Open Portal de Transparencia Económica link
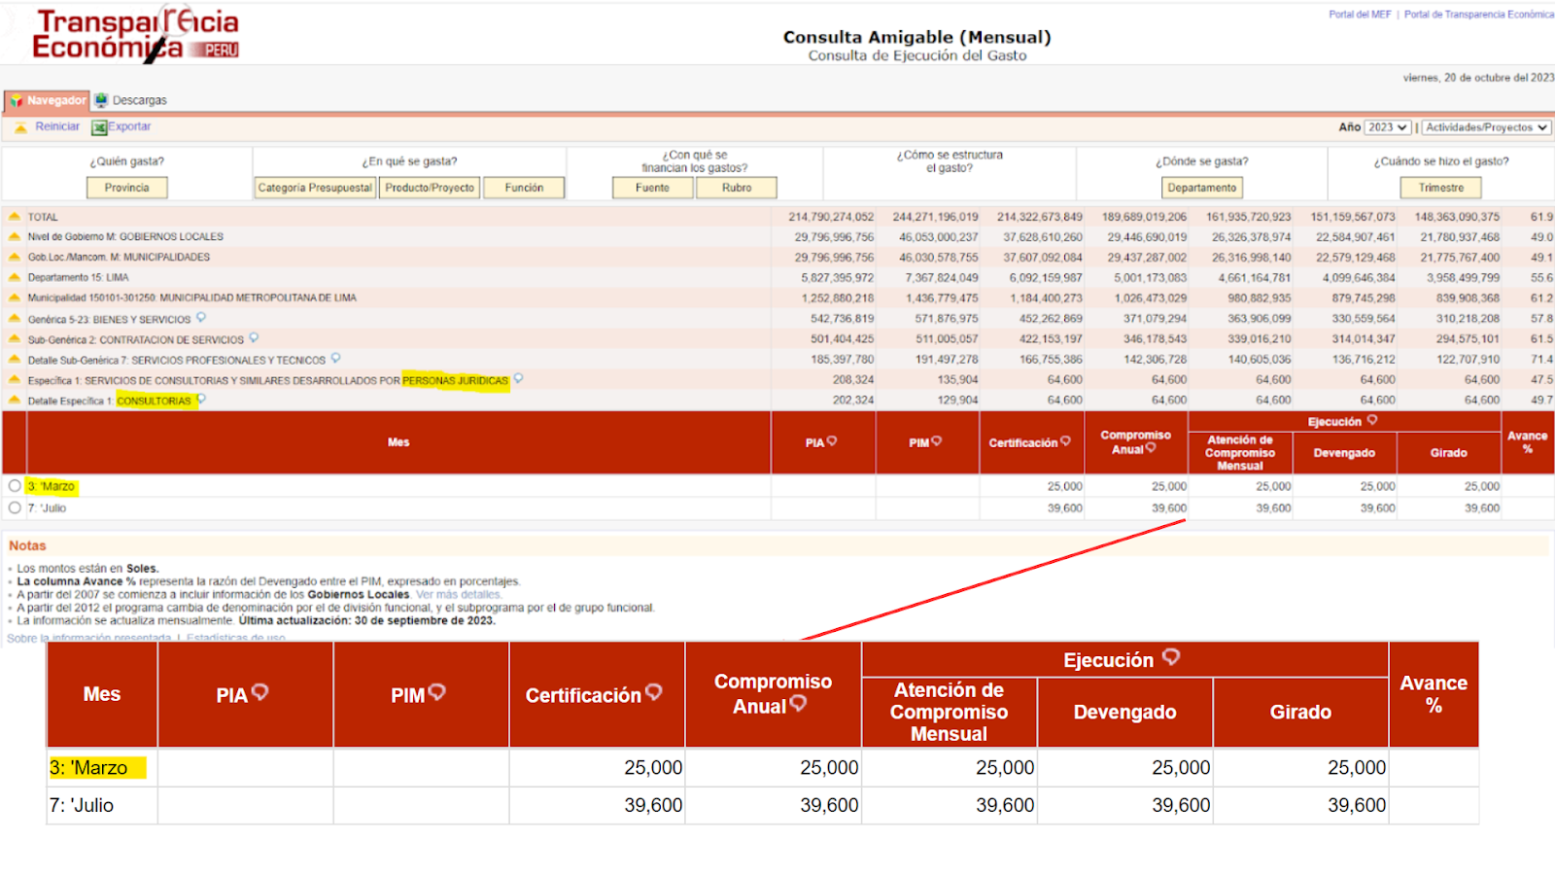Viewport: 1555px width, 875px height. [x=1478, y=15]
